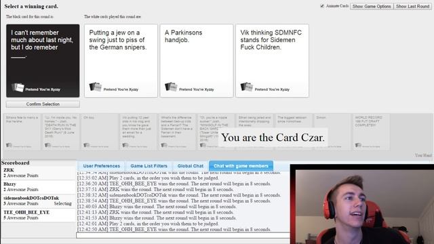Click chat line at 12:35:02 AM 'Play 2 cards'
This screenshot has height=244, width=434.
(148, 178)
